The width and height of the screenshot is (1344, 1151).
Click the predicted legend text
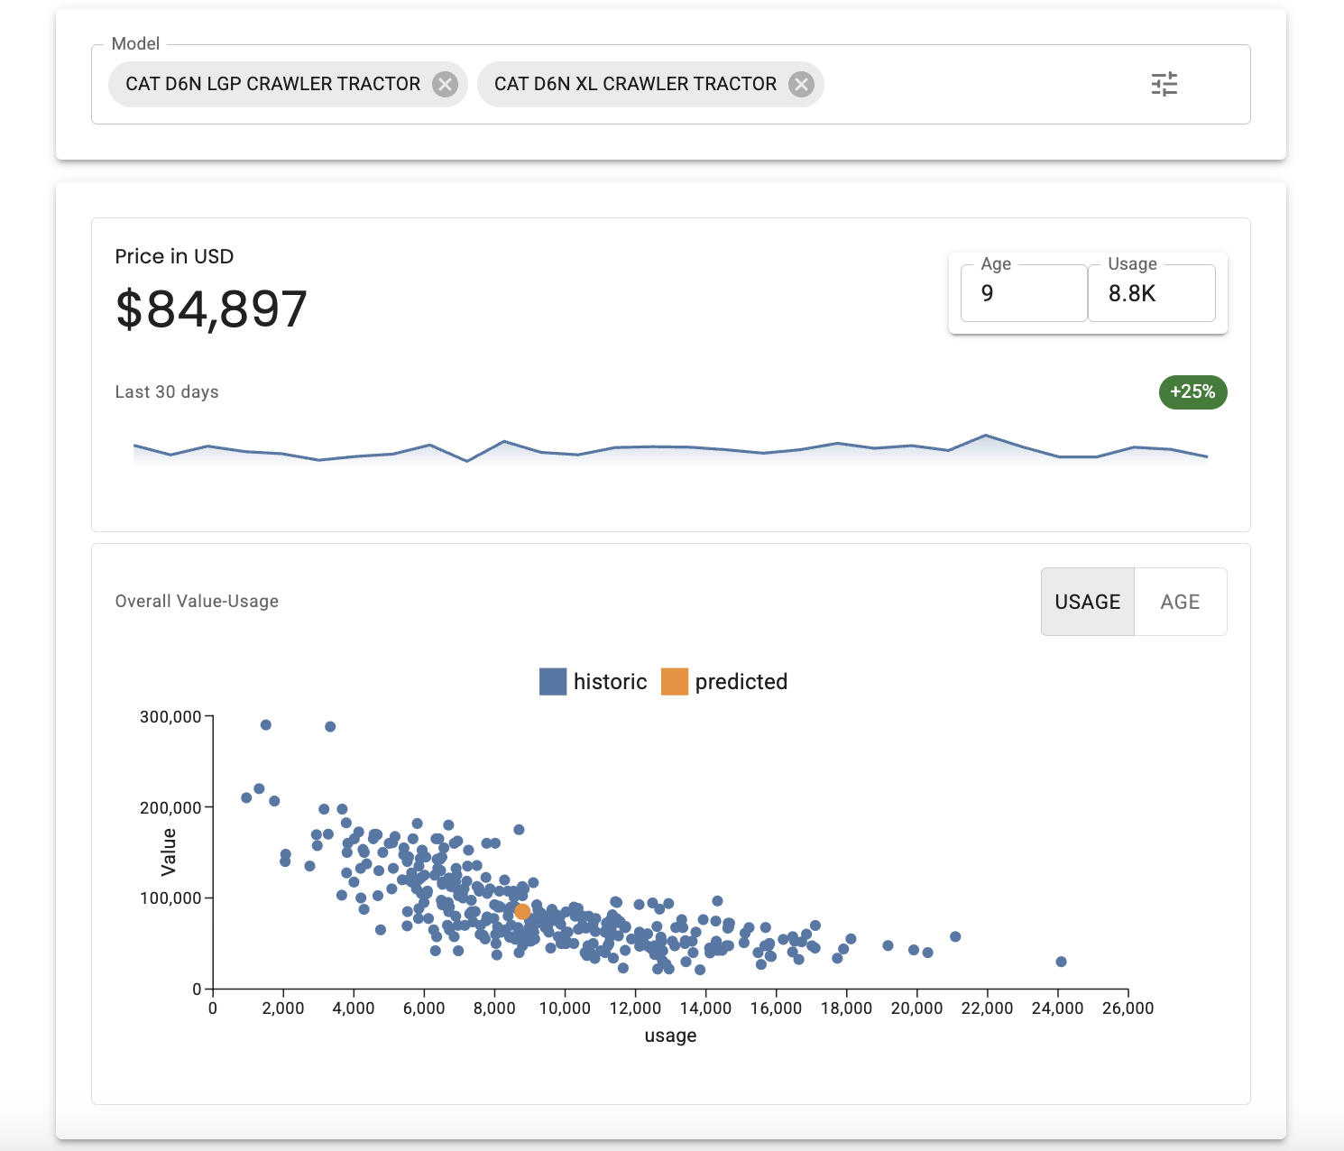click(x=741, y=682)
